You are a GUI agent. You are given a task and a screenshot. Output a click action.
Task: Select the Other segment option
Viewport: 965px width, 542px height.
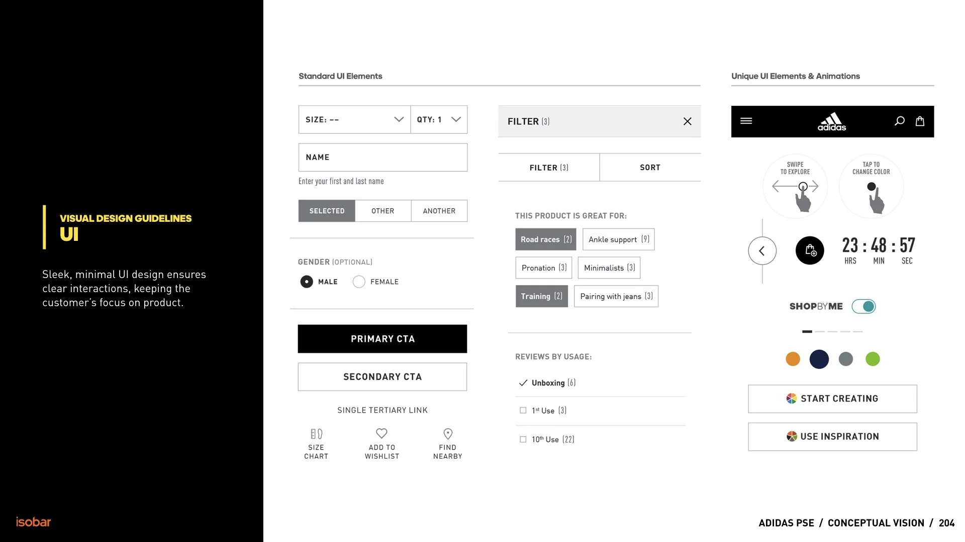pos(382,211)
